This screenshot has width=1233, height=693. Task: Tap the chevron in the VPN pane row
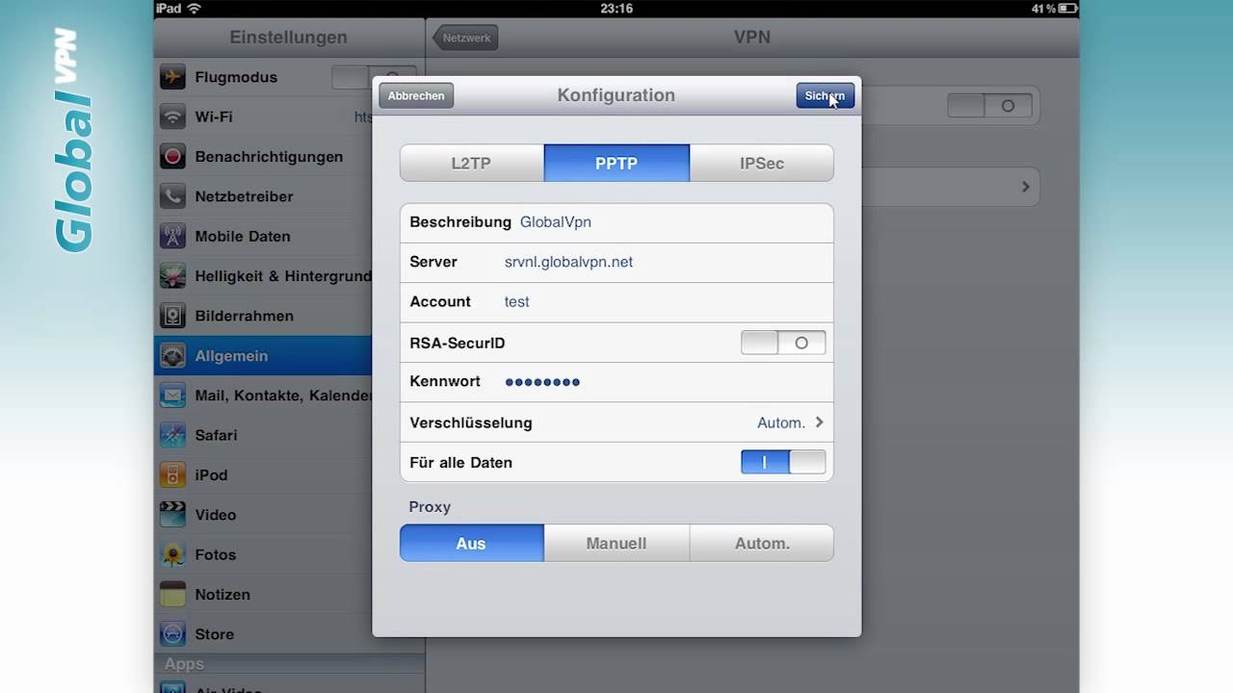1026,187
